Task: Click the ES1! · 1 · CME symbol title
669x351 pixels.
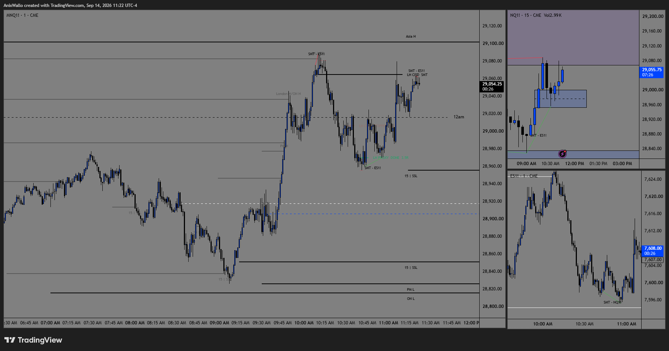Action: point(524,176)
